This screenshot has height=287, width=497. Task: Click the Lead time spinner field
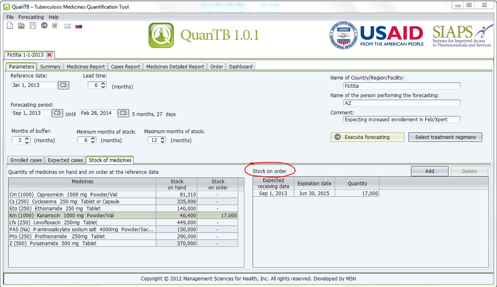click(x=97, y=85)
